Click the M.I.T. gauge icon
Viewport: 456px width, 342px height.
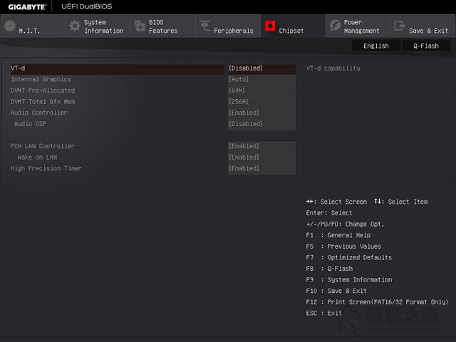point(9,26)
